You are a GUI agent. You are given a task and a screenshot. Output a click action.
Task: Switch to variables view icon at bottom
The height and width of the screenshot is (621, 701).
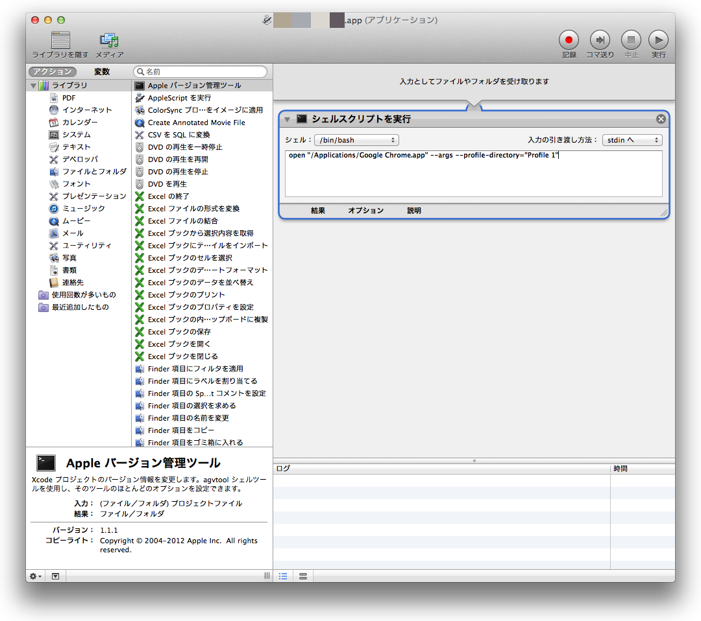(x=303, y=576)
